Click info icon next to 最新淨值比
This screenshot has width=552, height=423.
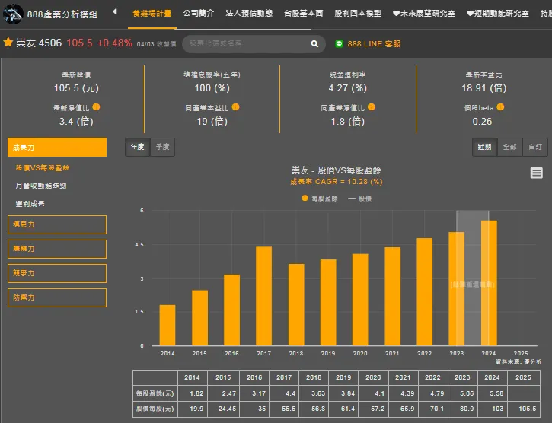(96, 107)
